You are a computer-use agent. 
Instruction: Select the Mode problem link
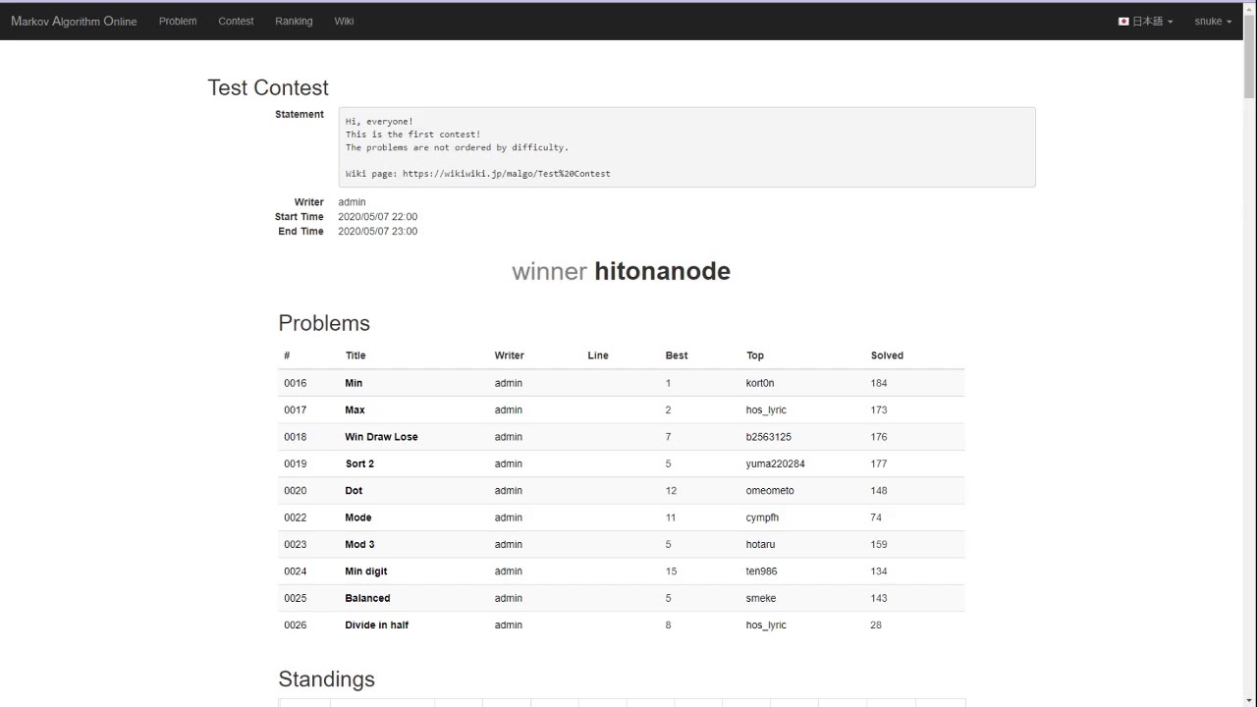pos(358,517)
